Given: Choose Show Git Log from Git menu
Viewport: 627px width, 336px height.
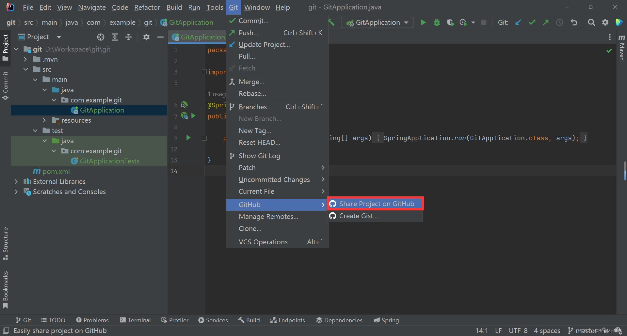Looking at the screenshot, I should pos(277,156).
